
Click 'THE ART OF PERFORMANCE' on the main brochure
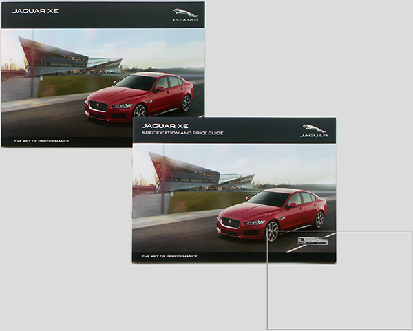41,141
